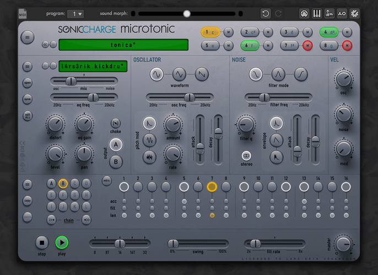Toggle the choke button
Image resolution: width=378 pixels, height=275 pixels.
(x=116, y=123)
